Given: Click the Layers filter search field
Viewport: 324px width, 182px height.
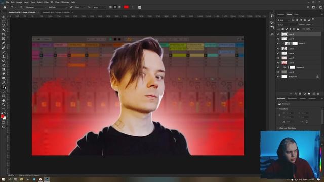Looking at the screenshot, I should click(284, 20).
